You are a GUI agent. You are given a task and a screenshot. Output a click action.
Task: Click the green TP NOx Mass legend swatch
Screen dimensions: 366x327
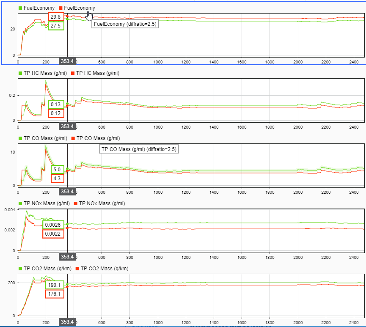coord(20,203)
